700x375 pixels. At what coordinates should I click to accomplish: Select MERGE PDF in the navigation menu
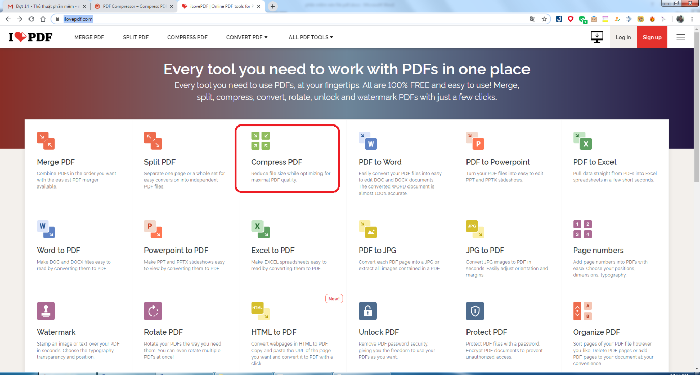[x=89, y=37]
